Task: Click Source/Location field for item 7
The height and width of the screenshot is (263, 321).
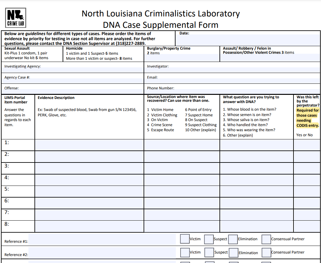Action: [x=182, y=215]
